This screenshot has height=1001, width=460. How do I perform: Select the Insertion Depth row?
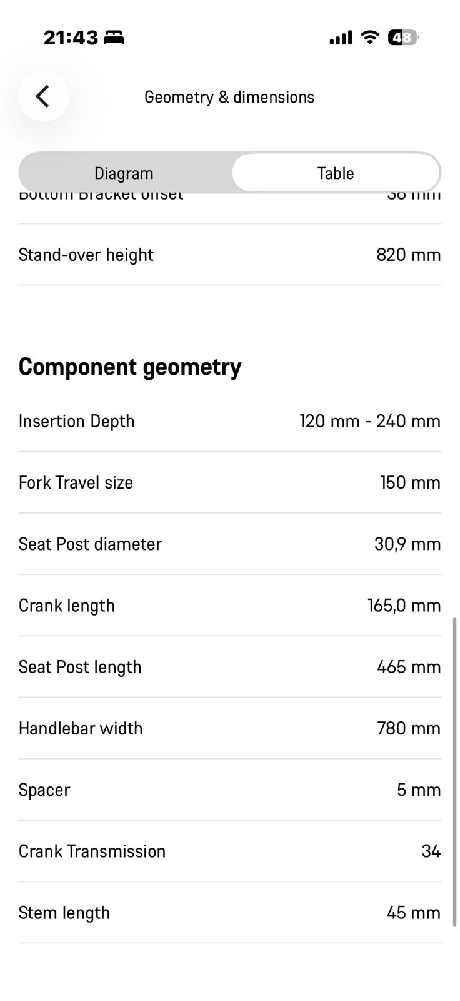(229, 421)
